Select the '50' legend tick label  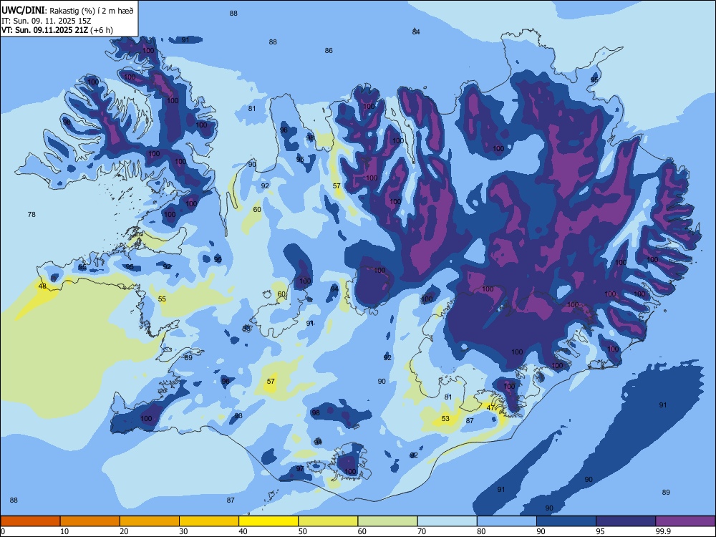pyautogui.click(x=302, y=531)
